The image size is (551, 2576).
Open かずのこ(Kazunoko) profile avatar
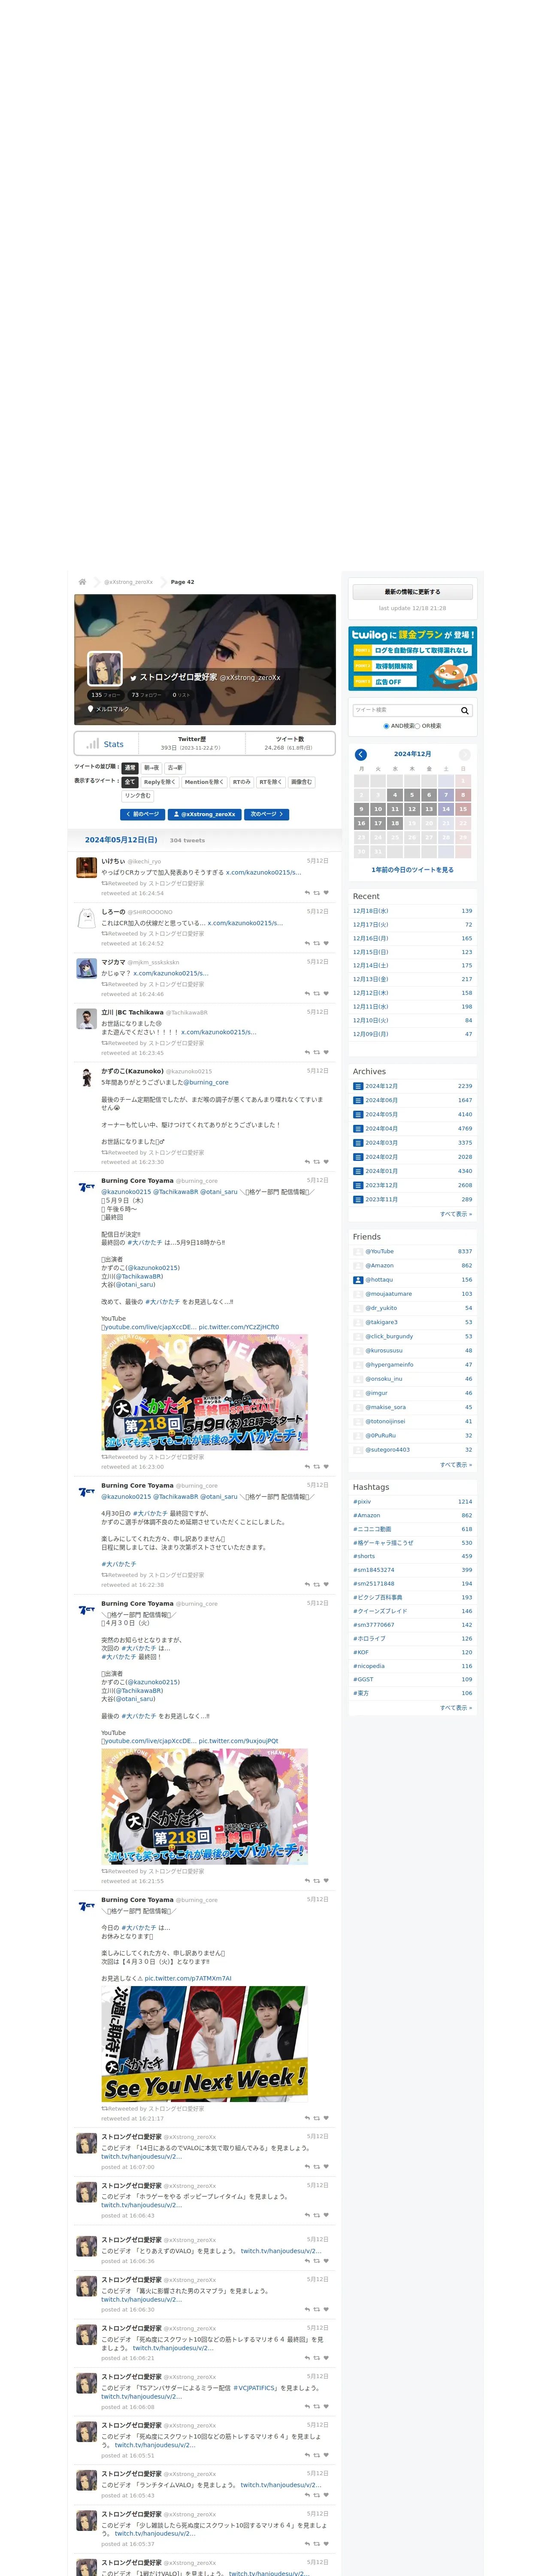[x=87, y=1077]
